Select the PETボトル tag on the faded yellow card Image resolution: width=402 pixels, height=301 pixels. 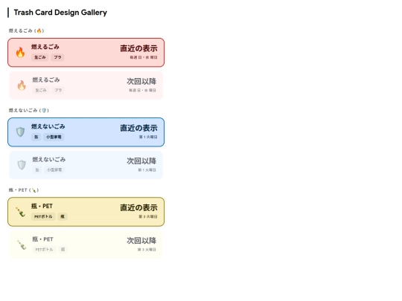click(44, 249)
